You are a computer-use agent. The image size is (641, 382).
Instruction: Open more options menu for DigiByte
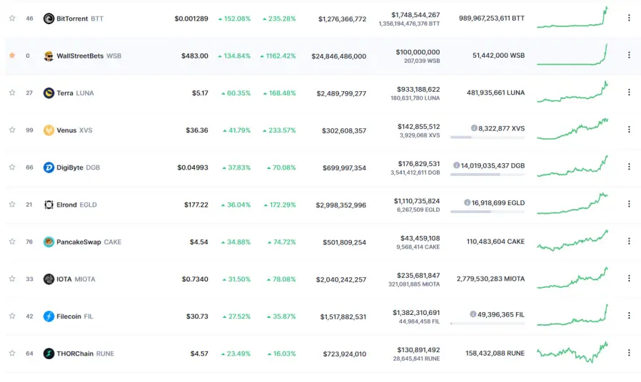[x=629, y=167]
